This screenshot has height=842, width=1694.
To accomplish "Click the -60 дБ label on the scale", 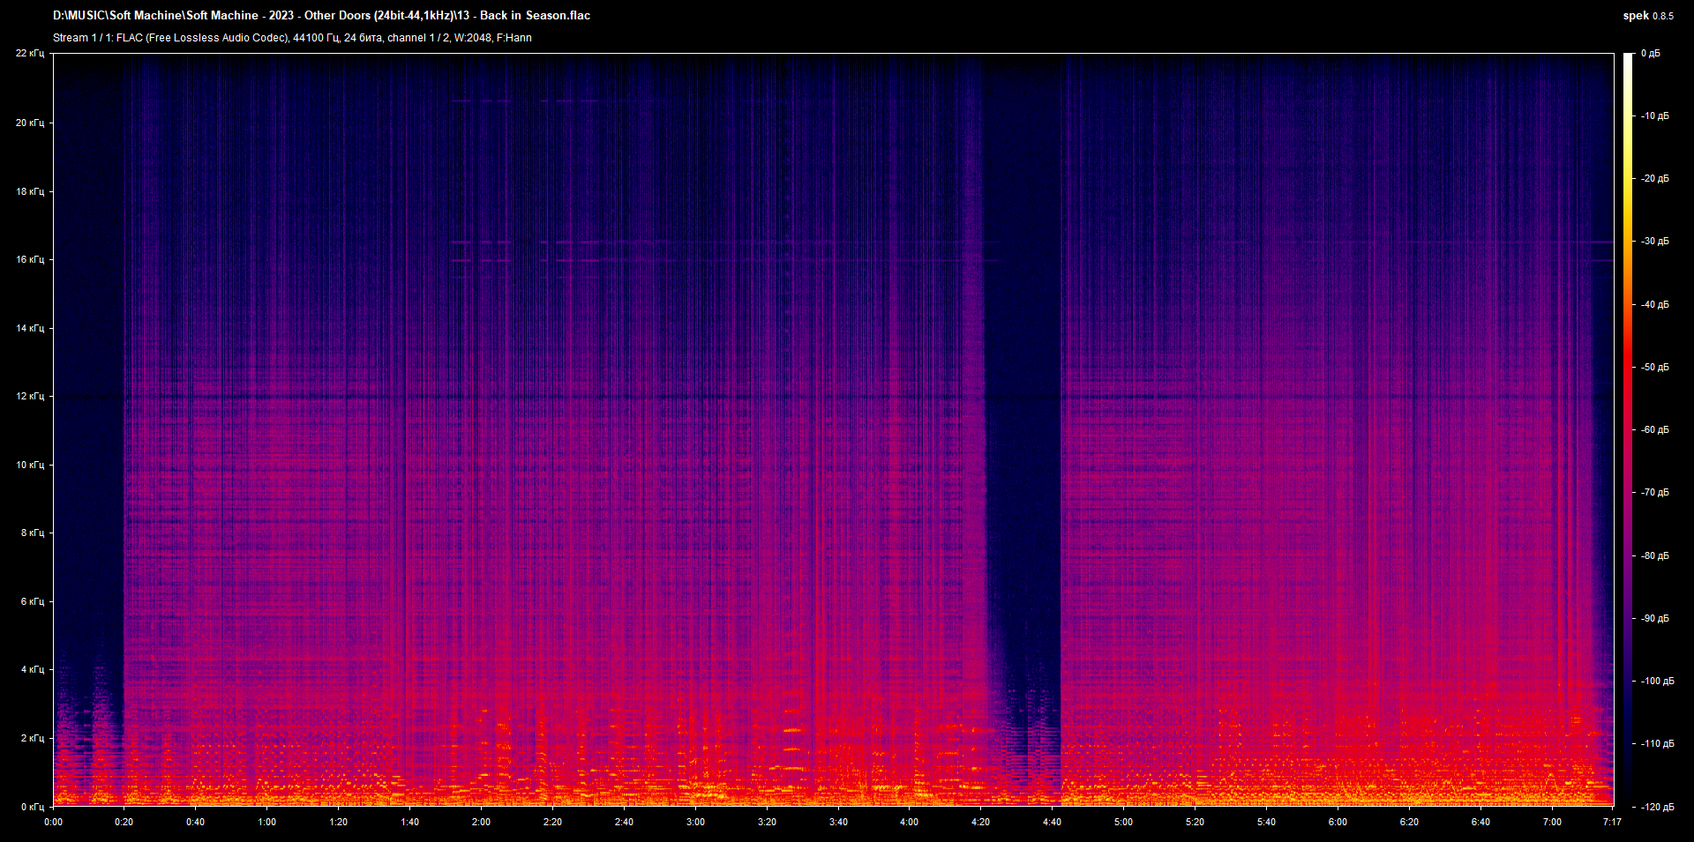I will click(x=1655, y=430).
